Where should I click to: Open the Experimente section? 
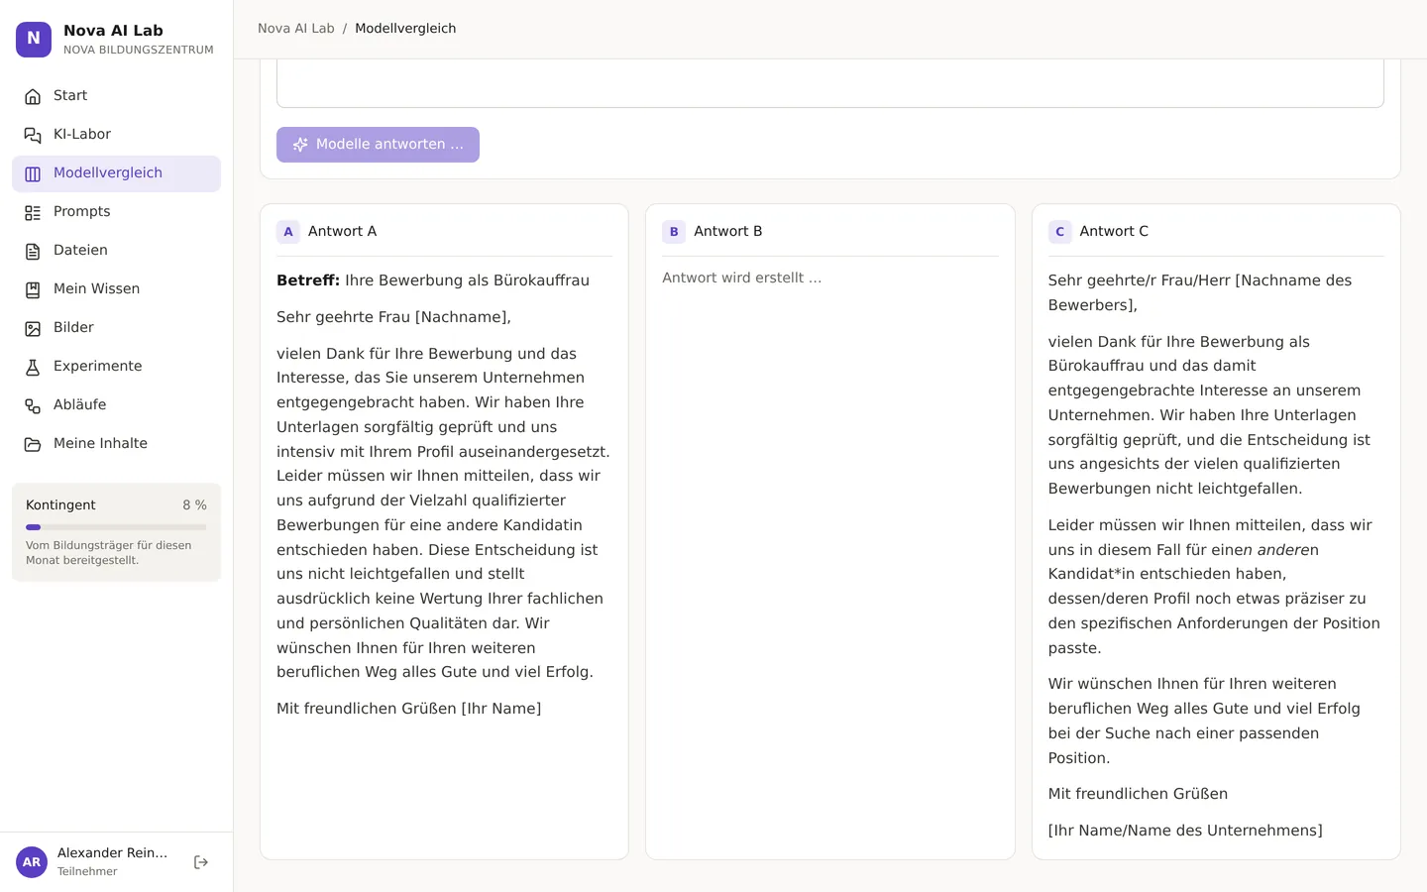pyautogui.click(x=116, y=367)
